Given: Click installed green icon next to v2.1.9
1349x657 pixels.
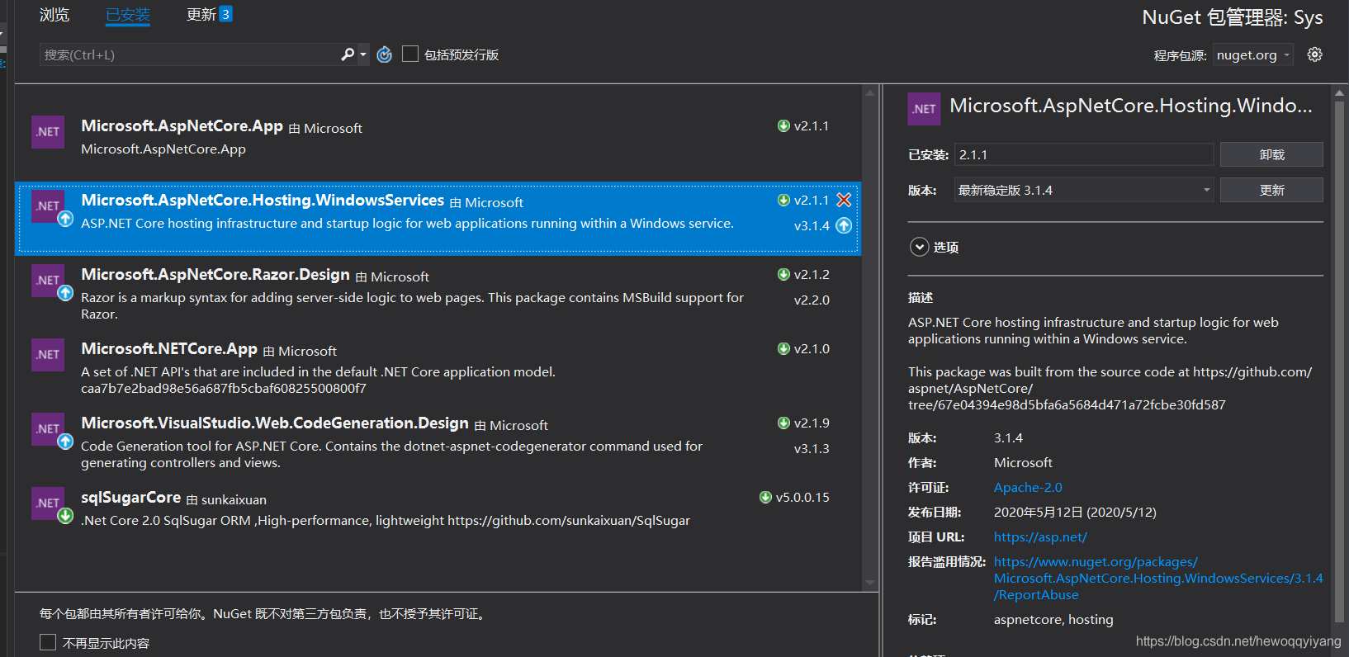Looking at the screenshot, I should (x=783, y=423).
